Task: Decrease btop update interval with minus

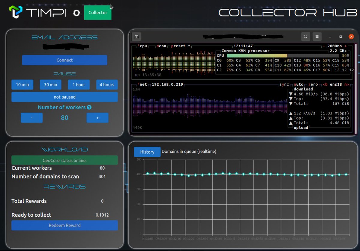Action: 324,46
